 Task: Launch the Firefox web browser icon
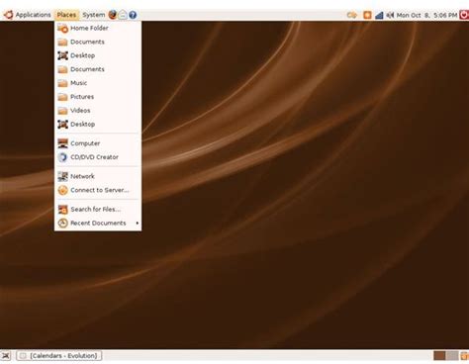pos(113,15)
